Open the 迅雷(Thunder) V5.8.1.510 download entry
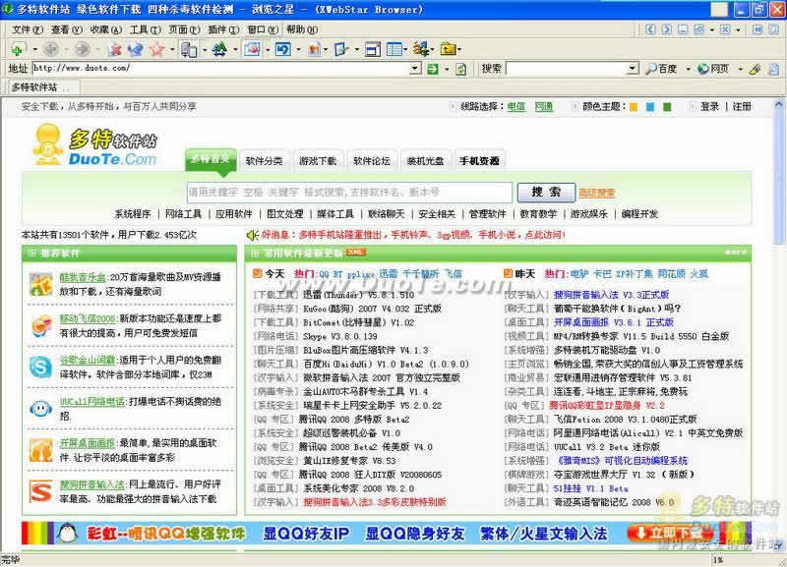 coord(358,295)
